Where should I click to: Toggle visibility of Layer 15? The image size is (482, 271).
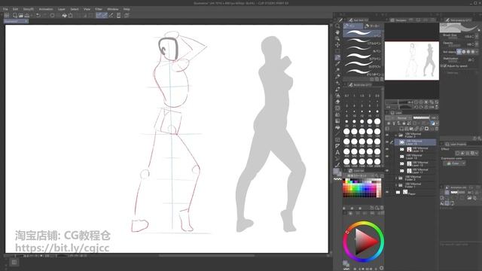point(387,142)
